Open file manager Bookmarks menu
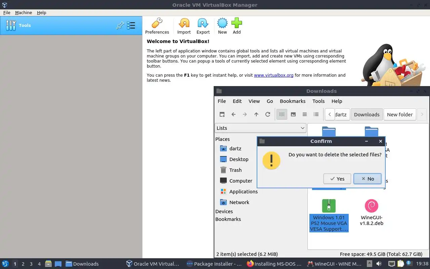 (293, 101)
